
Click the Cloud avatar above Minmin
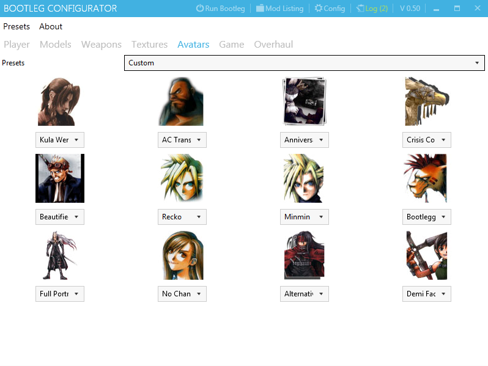click(304, 178)
